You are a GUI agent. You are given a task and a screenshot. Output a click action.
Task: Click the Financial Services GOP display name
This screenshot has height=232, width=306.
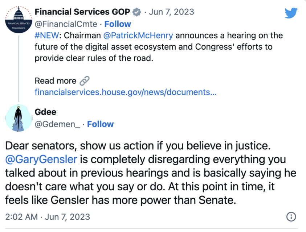click(x=82, y=12)
